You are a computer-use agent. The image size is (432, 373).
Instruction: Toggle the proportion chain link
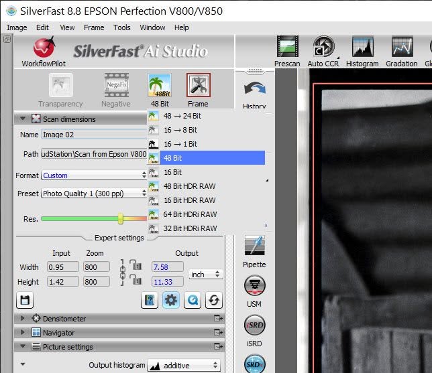pyautogui.click(x=123, y=273)
